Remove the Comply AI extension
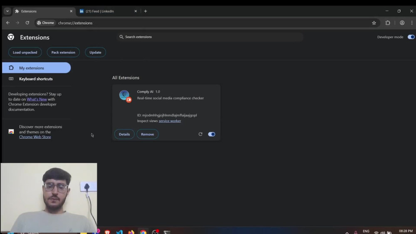Viewport: 416px width, 234px height. [x=148, y=134]
